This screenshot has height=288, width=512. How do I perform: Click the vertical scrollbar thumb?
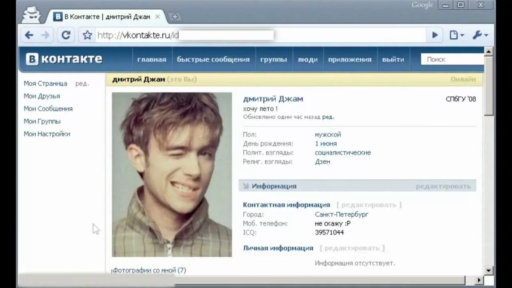(x=489, y=86)
